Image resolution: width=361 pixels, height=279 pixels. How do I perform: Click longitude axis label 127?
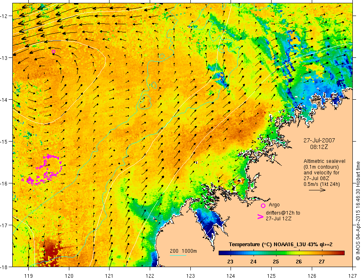click(352, 276)
